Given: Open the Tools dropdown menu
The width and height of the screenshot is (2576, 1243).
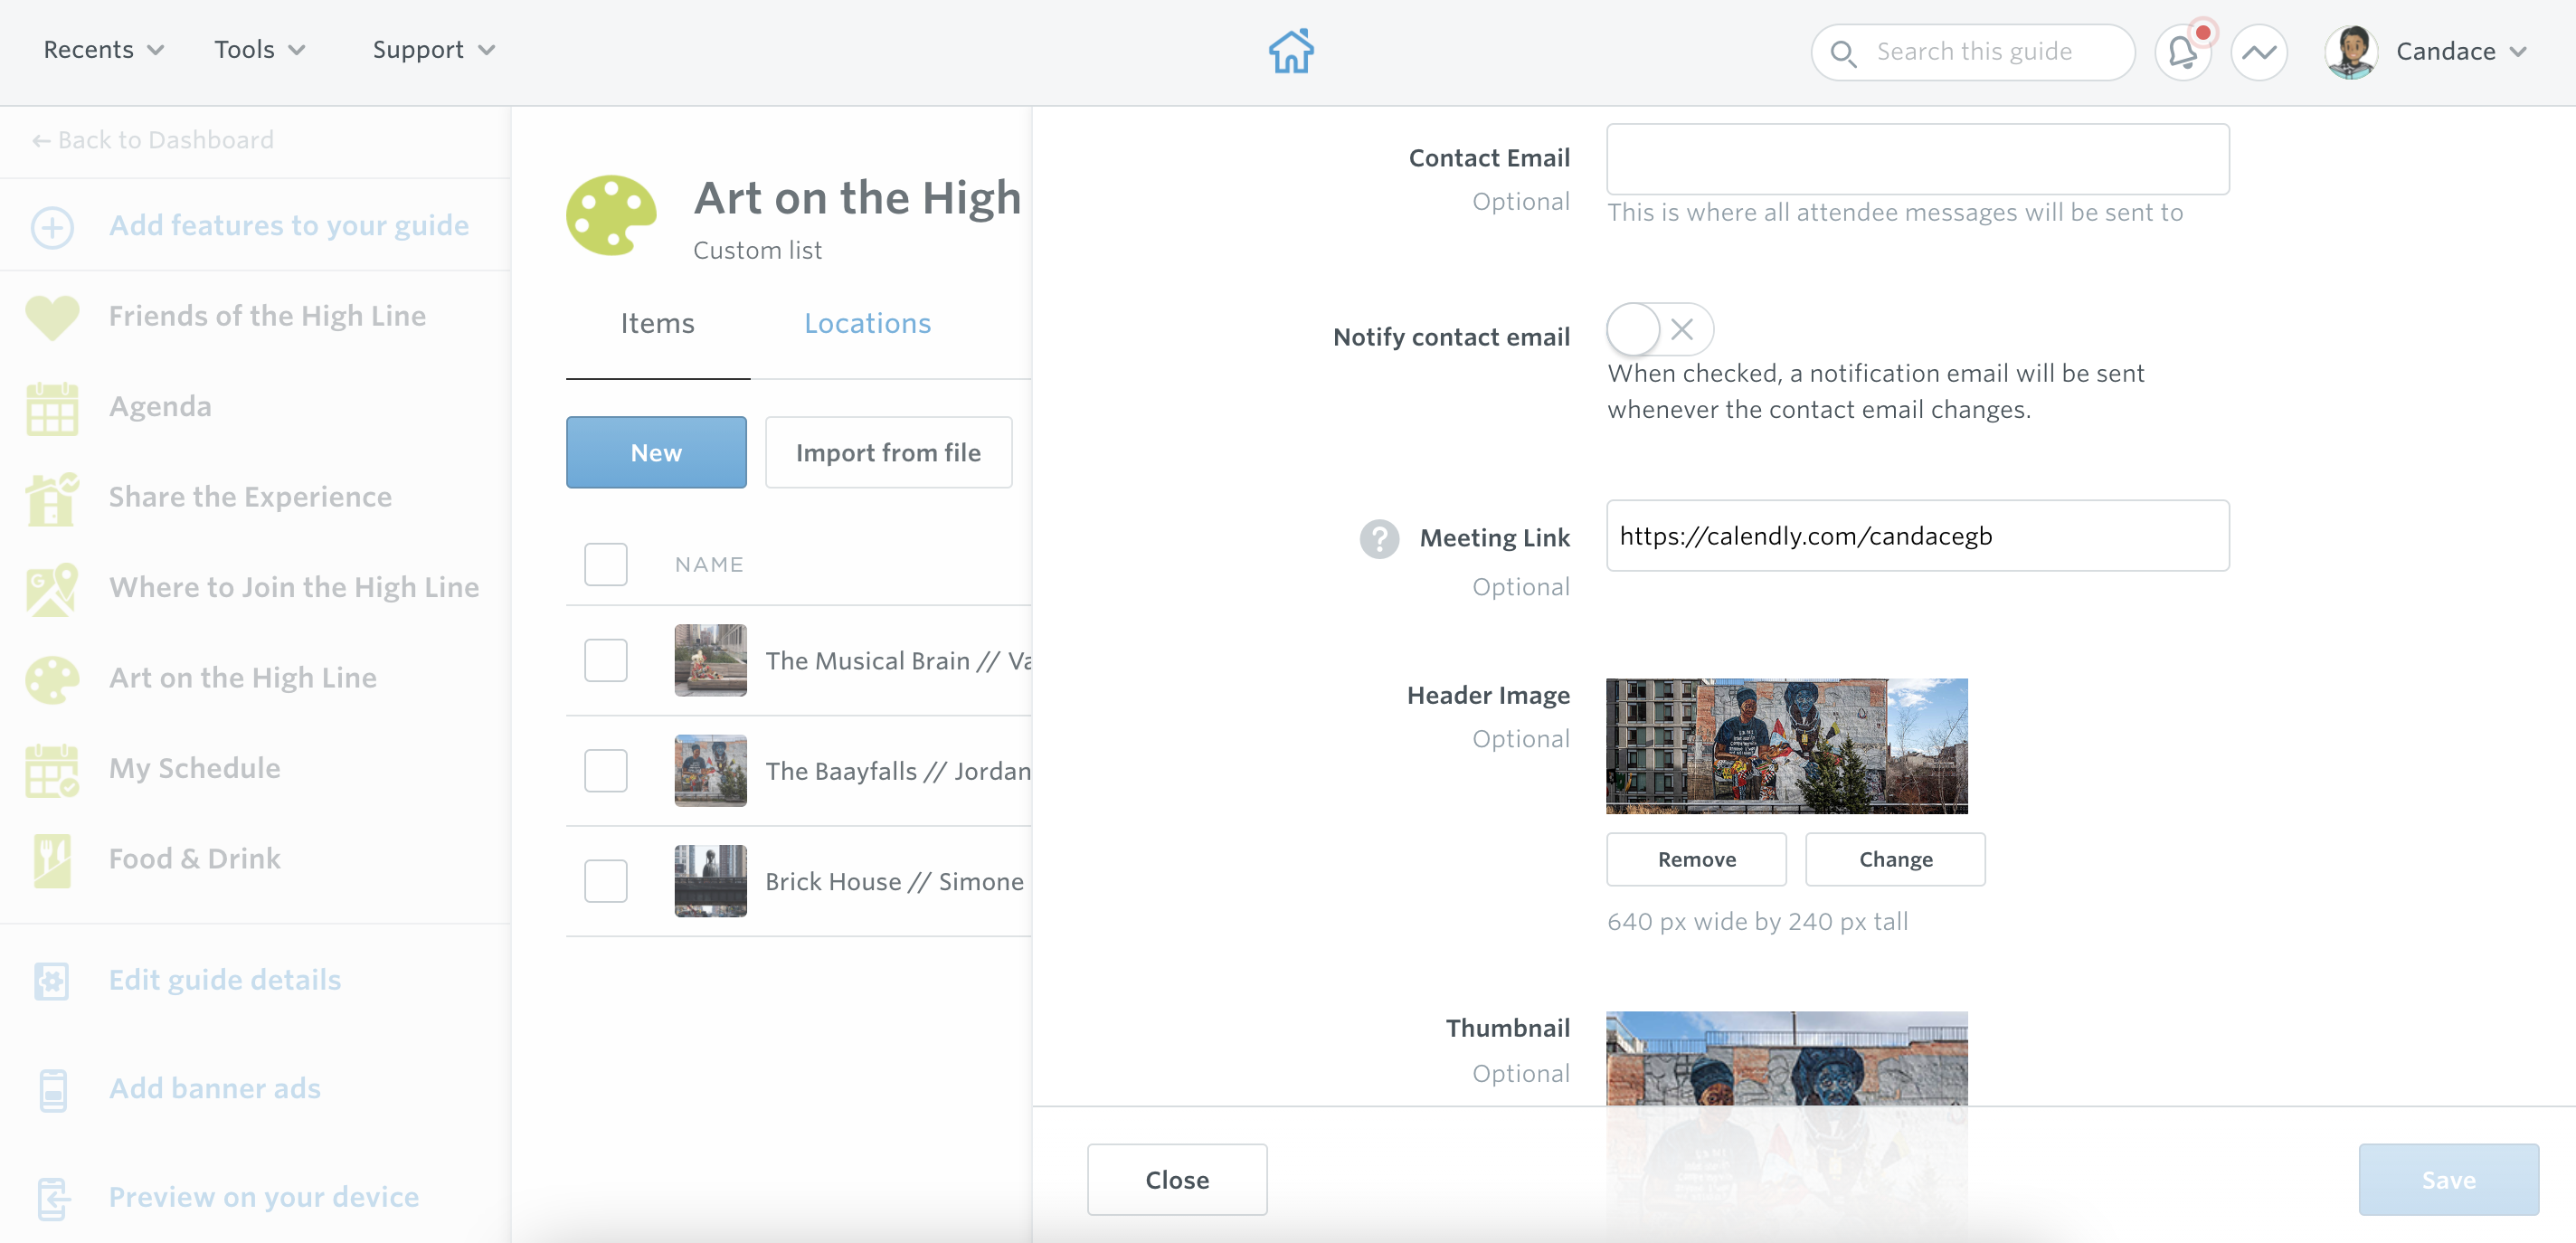Looking at the screenshot, I should pyautogui.click(x=259, y=50).
